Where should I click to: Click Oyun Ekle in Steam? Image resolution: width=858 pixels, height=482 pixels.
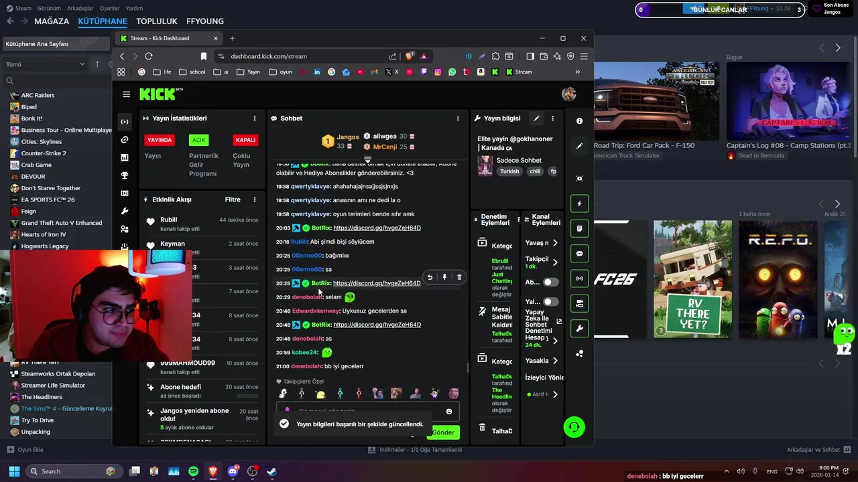tap(25, 450)
